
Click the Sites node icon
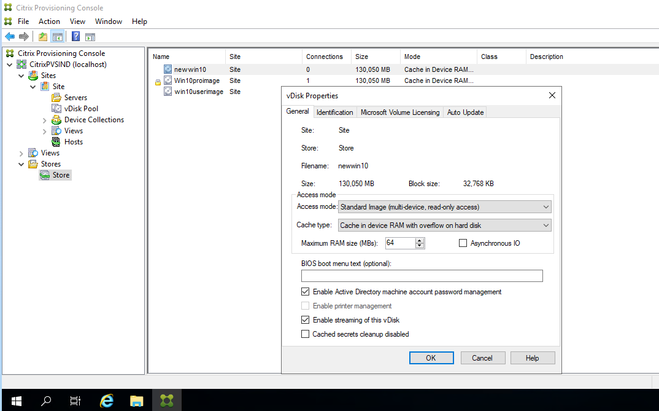[33, 76]
